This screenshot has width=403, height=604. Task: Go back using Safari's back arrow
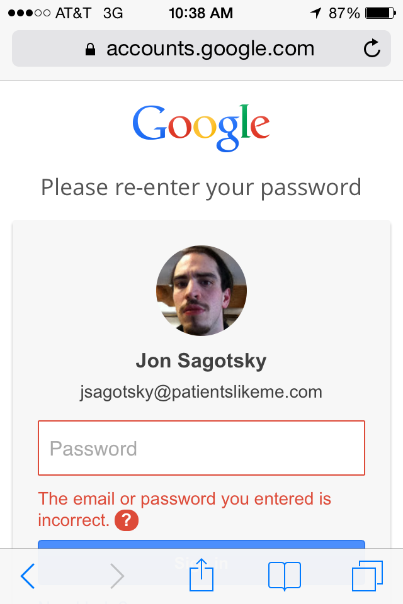click(x=28, y=576)
